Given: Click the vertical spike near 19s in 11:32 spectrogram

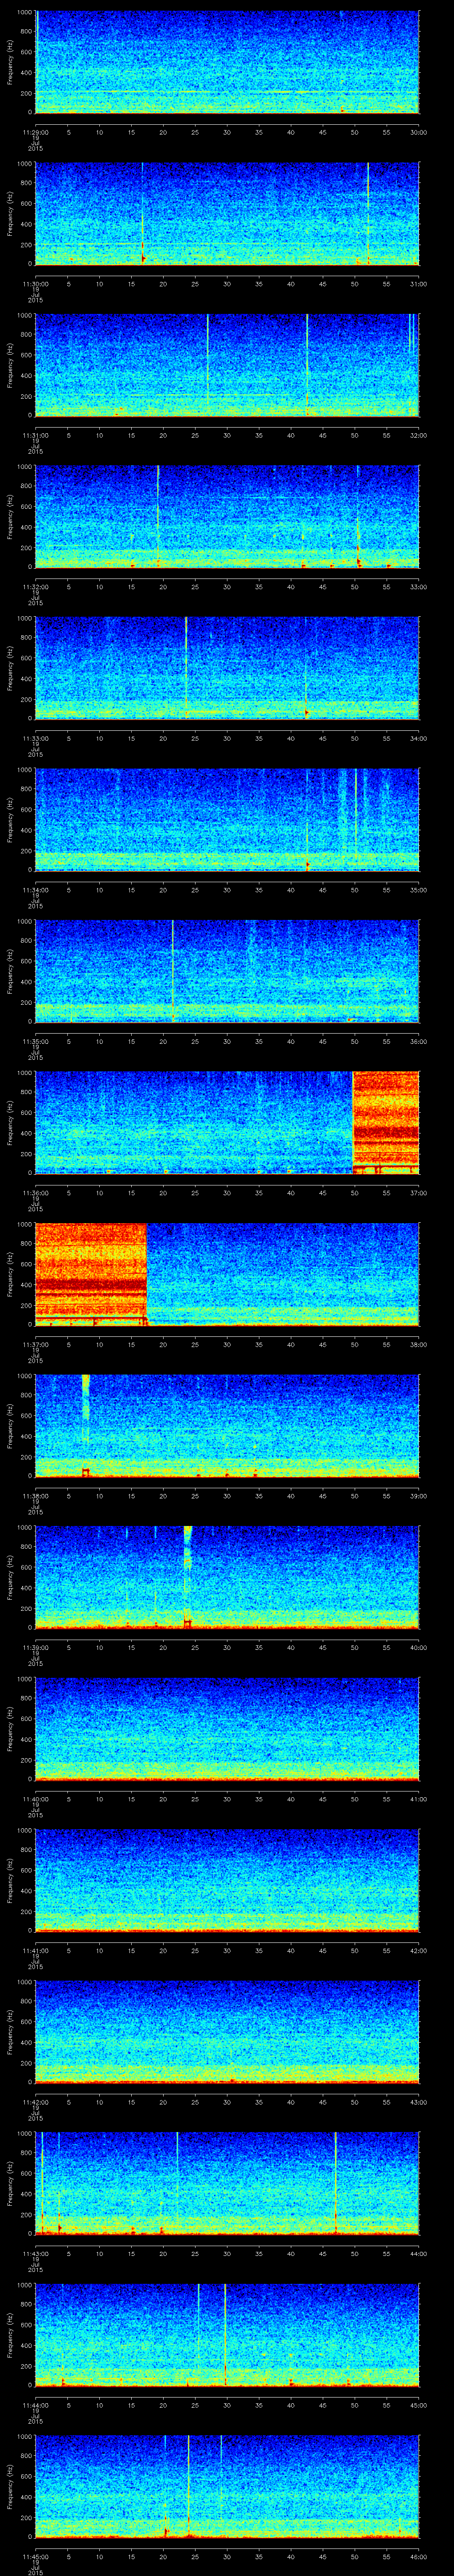Looking at the screenshot, I should tap(158, 516).
